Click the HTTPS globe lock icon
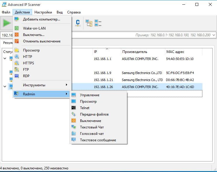This screenshot has width=217, height=172. [17, 63]
